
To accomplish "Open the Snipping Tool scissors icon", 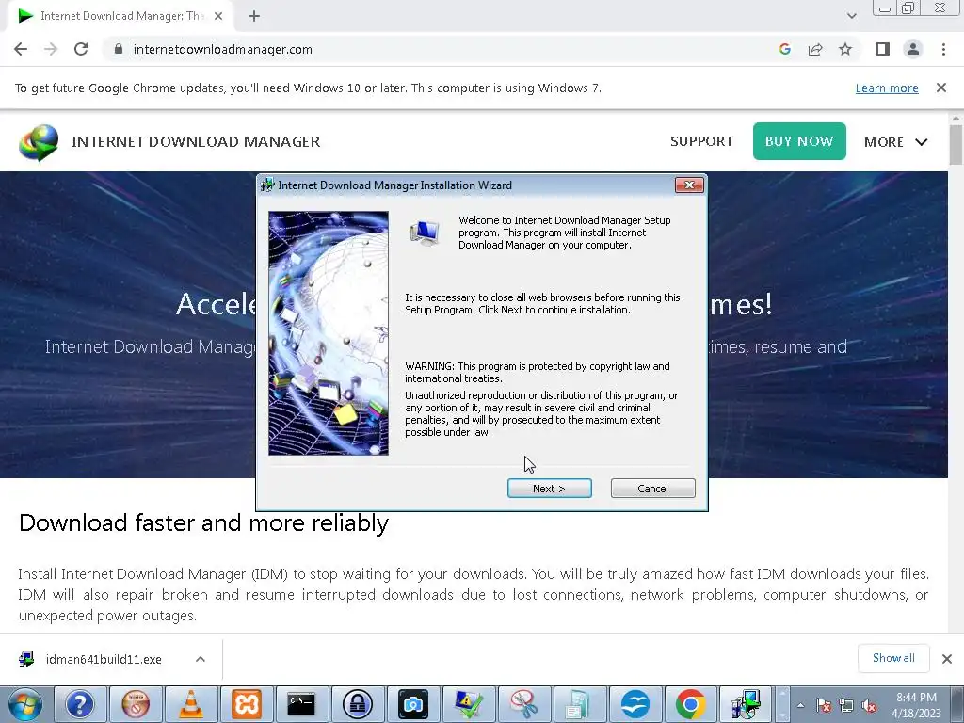I will (x=523, y=704).
